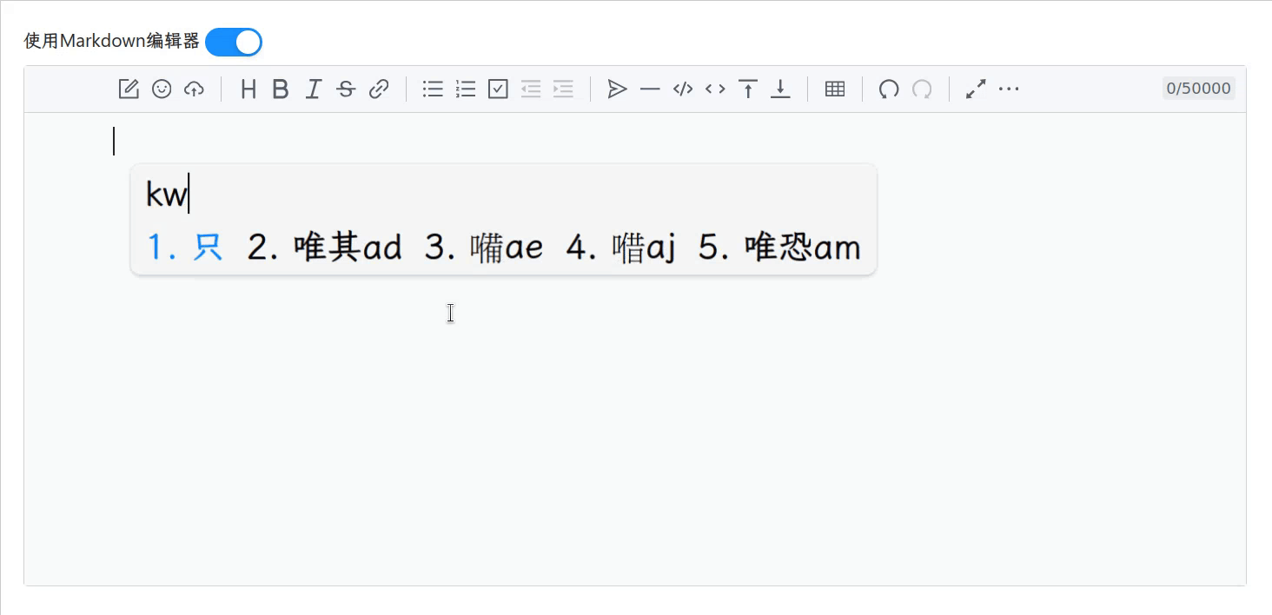Click the insert-line-after icon
1272x615 pixels.
(780, 89)
